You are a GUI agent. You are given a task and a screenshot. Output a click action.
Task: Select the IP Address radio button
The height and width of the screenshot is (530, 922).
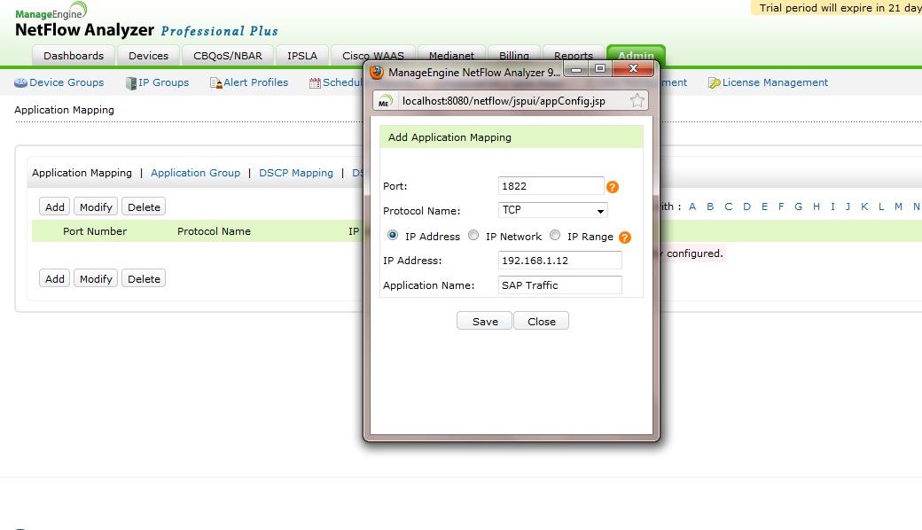click(392, 236)
